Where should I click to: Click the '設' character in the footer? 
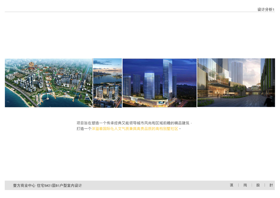(258, 185)
